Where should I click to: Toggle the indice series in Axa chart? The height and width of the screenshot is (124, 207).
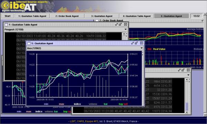coord(77,104)
